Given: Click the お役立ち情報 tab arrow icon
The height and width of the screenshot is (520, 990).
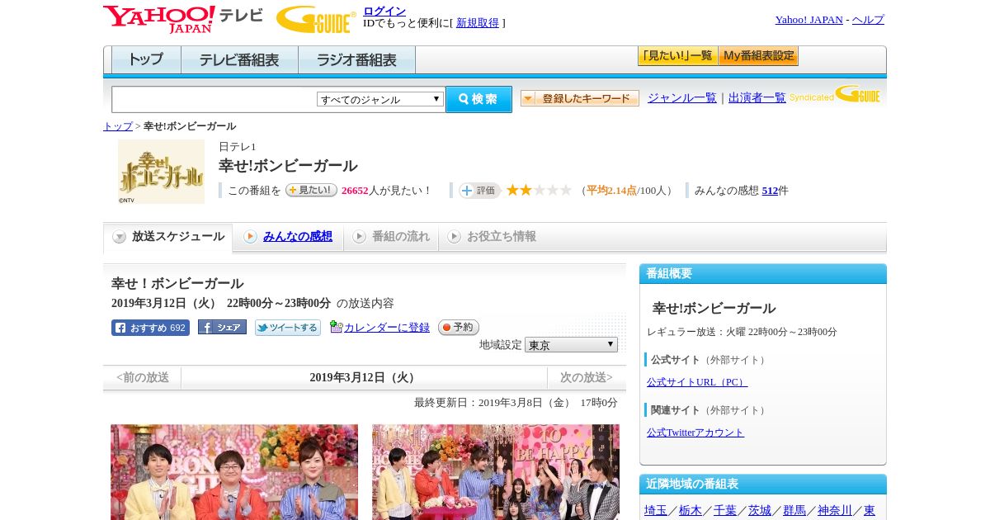Looking at the screenshot, I should pos(454,237).
